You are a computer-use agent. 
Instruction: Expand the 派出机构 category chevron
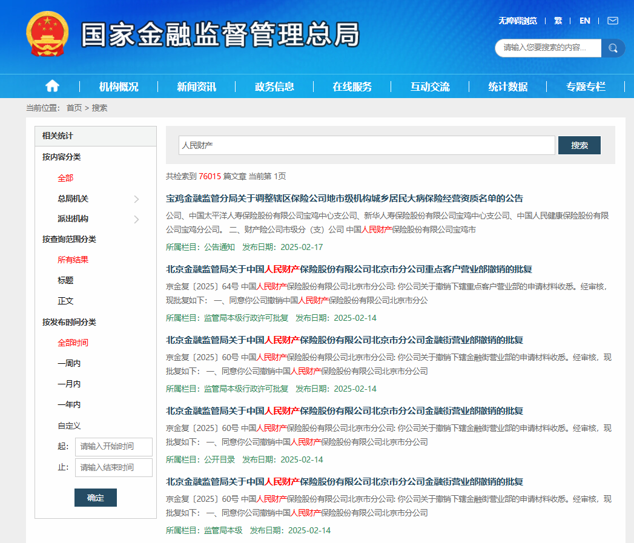click(136, 219)
